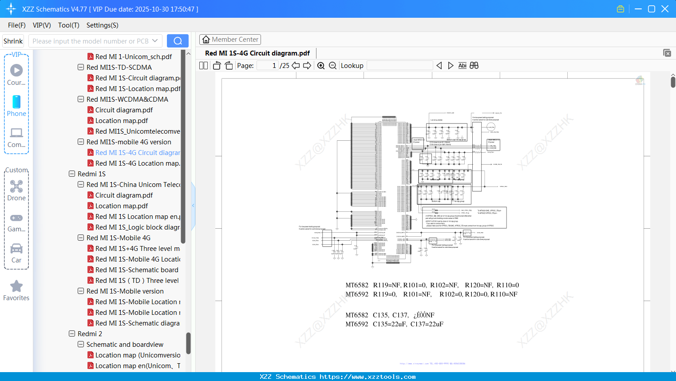This screenshot has height=381, width=676.
Task: Click the Member Center button
Action: tap(230, 39)
